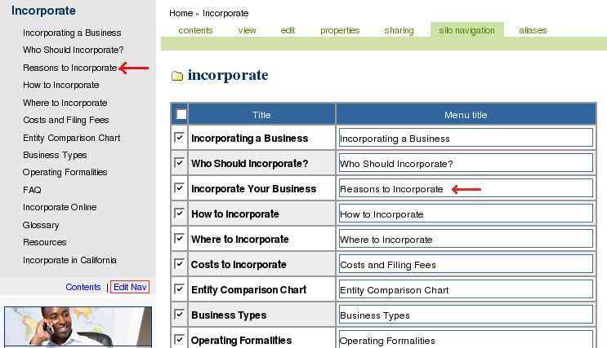Open the properties tab
The height and width of the screenshot is (348, 607).
[340, 30]
